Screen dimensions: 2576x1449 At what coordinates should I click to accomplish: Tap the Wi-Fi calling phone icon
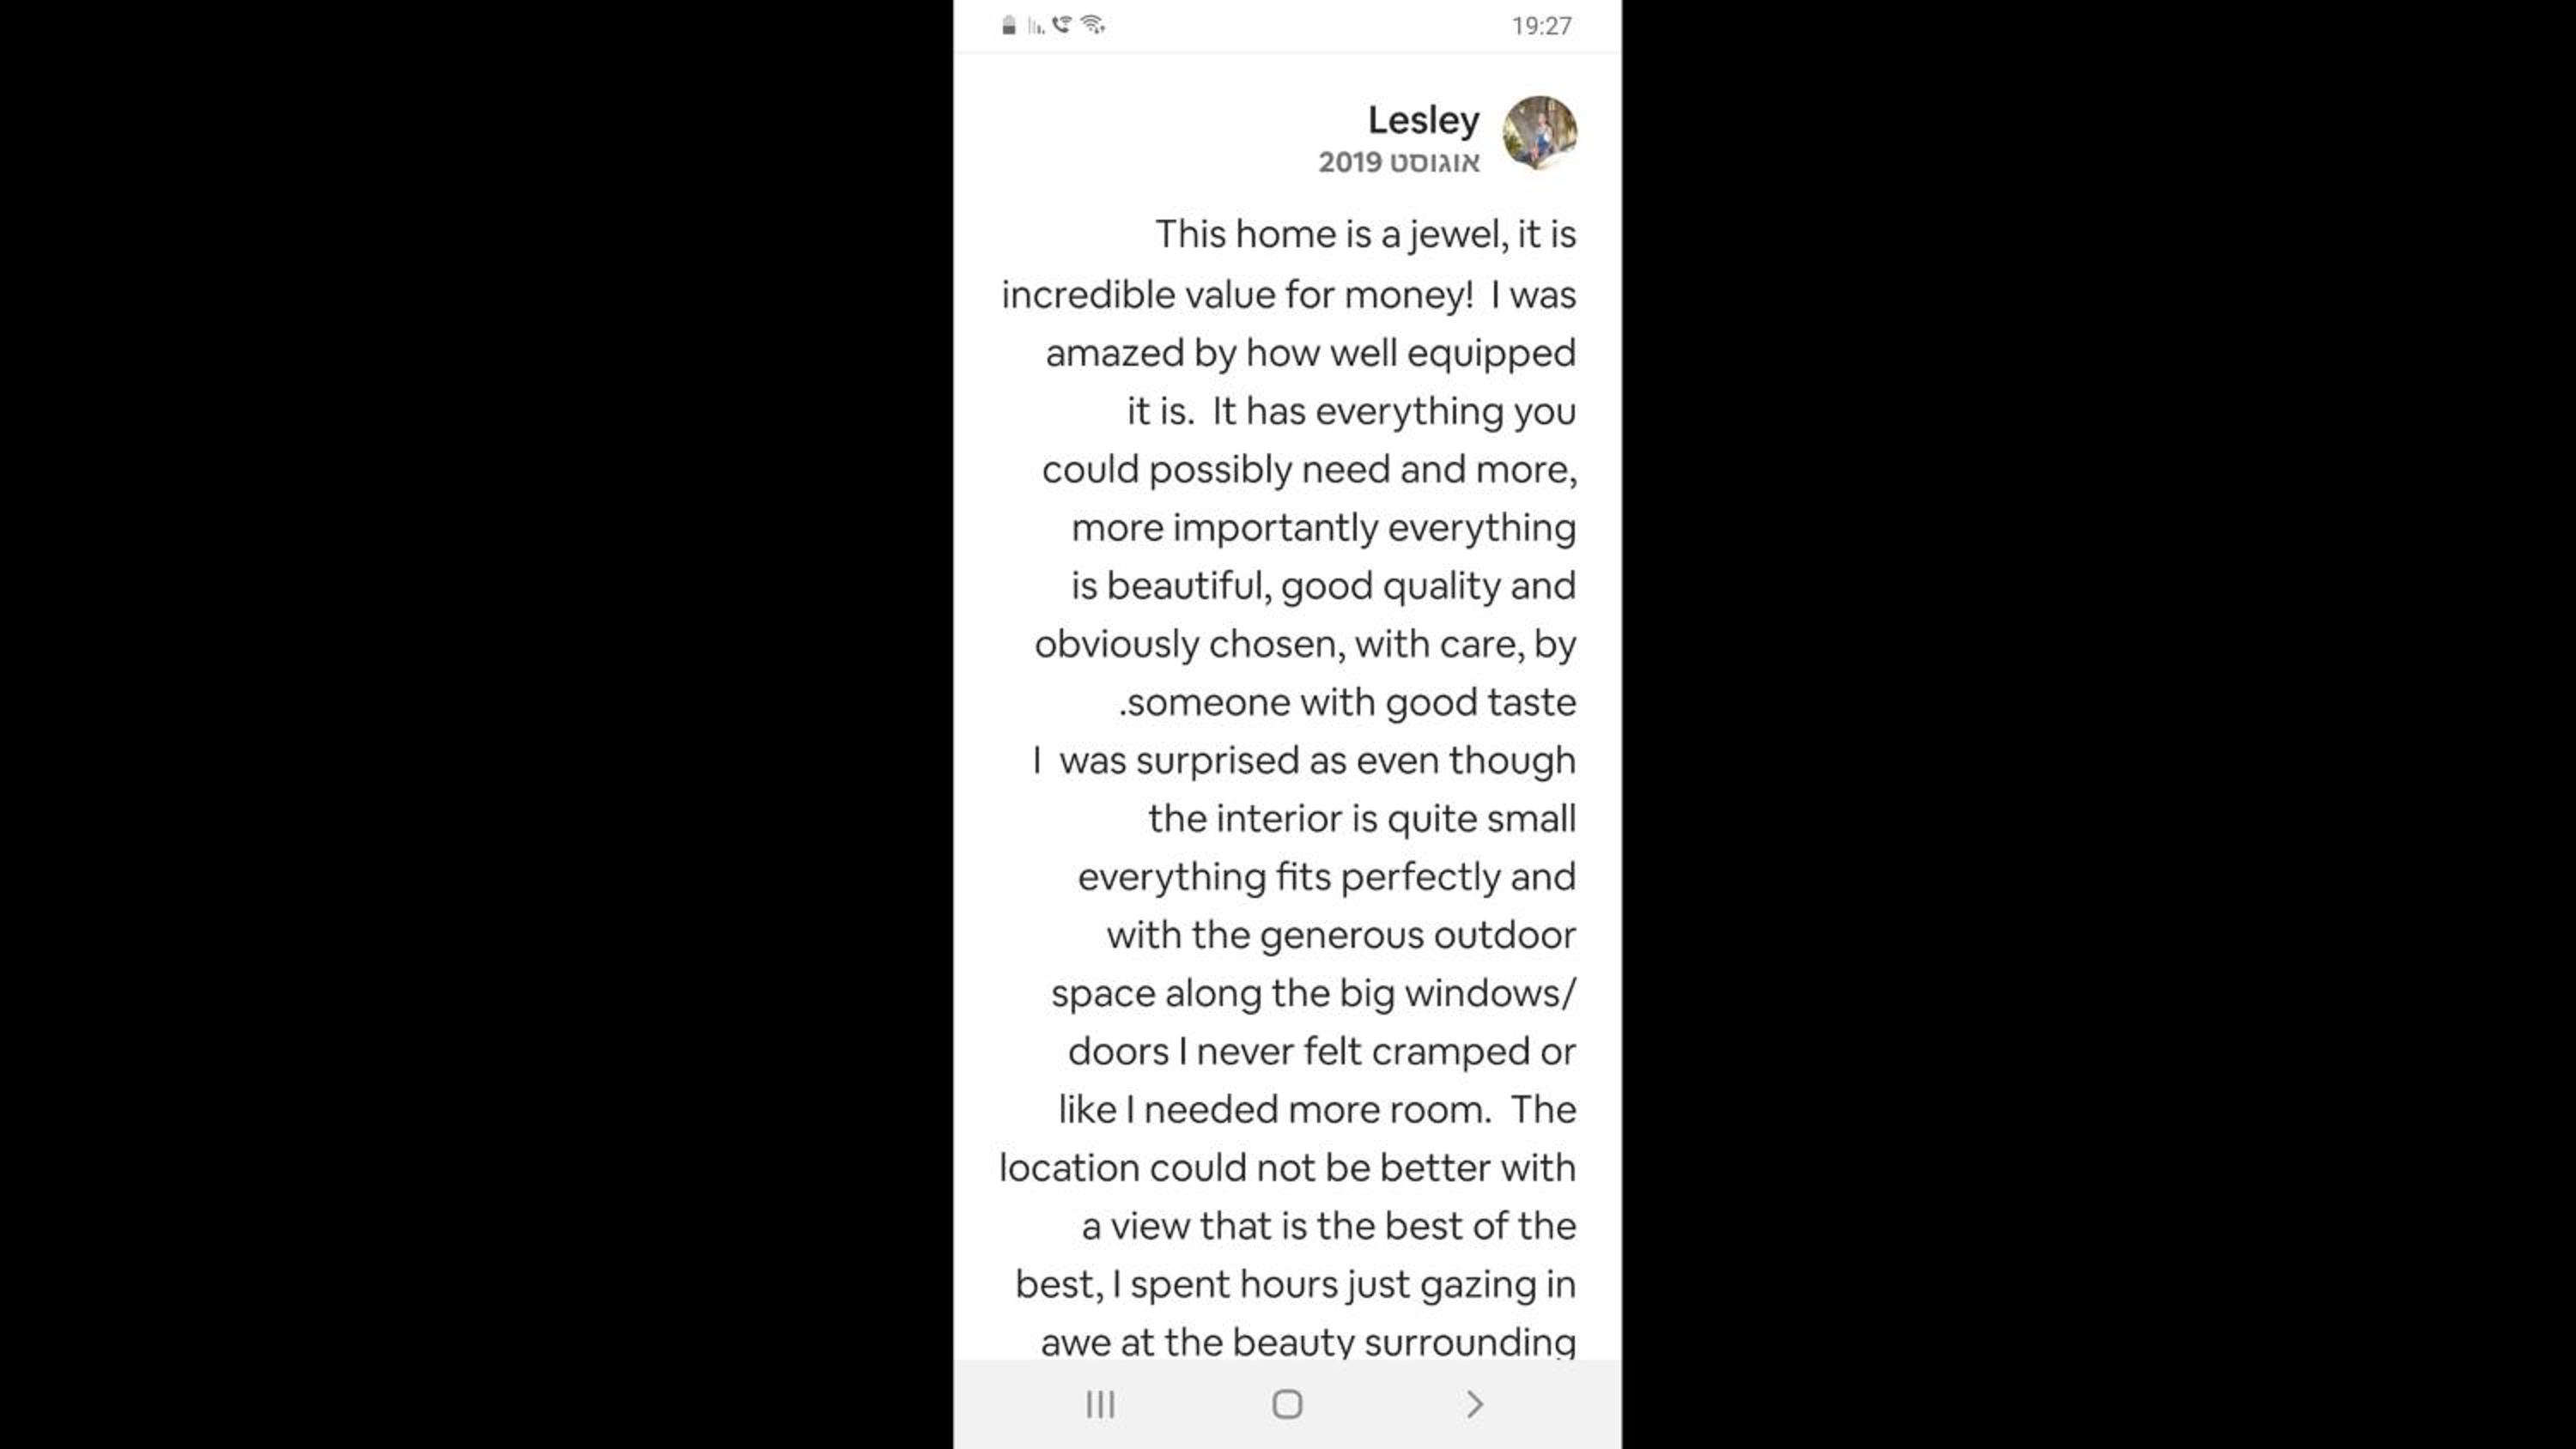click(x=1062, y=25)
